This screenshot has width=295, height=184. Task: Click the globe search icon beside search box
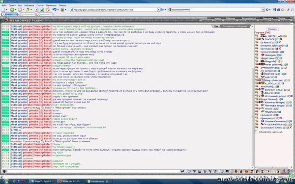(x=267, y=10)
